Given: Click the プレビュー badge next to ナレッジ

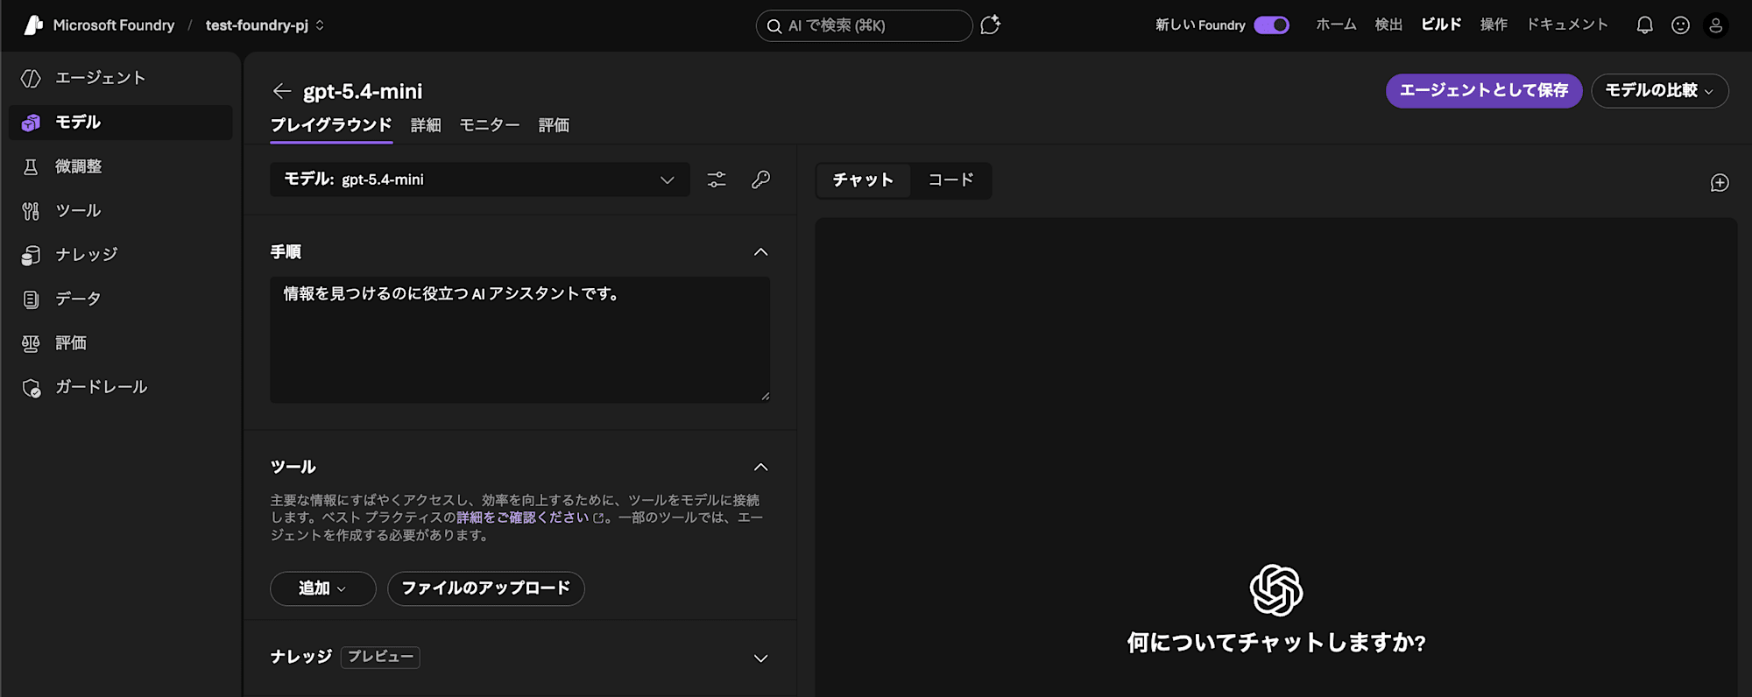Looking at the screenshot, I should click(380, 658).
